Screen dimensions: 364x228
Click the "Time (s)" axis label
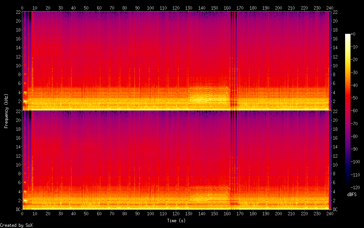176,221
